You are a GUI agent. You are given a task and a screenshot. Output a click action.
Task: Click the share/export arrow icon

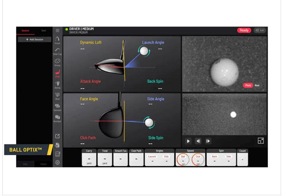point(57,136)
